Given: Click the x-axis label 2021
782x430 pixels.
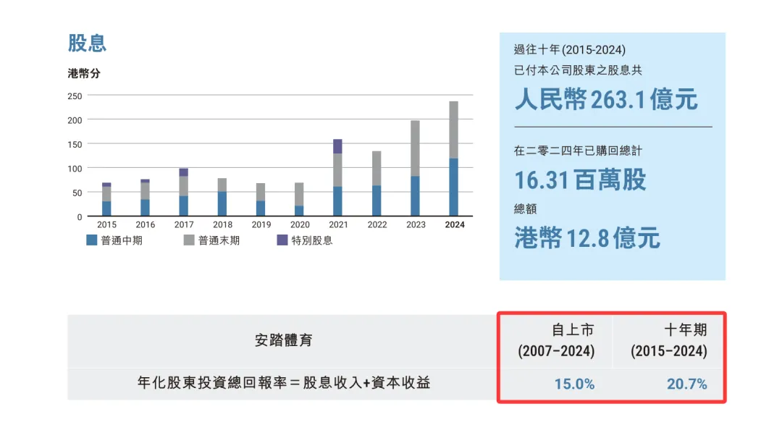Looking at the screenshot, I should [338, 225].
